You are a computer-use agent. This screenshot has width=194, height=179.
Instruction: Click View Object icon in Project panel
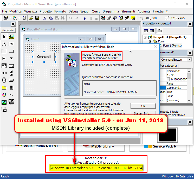click(152, 31)
